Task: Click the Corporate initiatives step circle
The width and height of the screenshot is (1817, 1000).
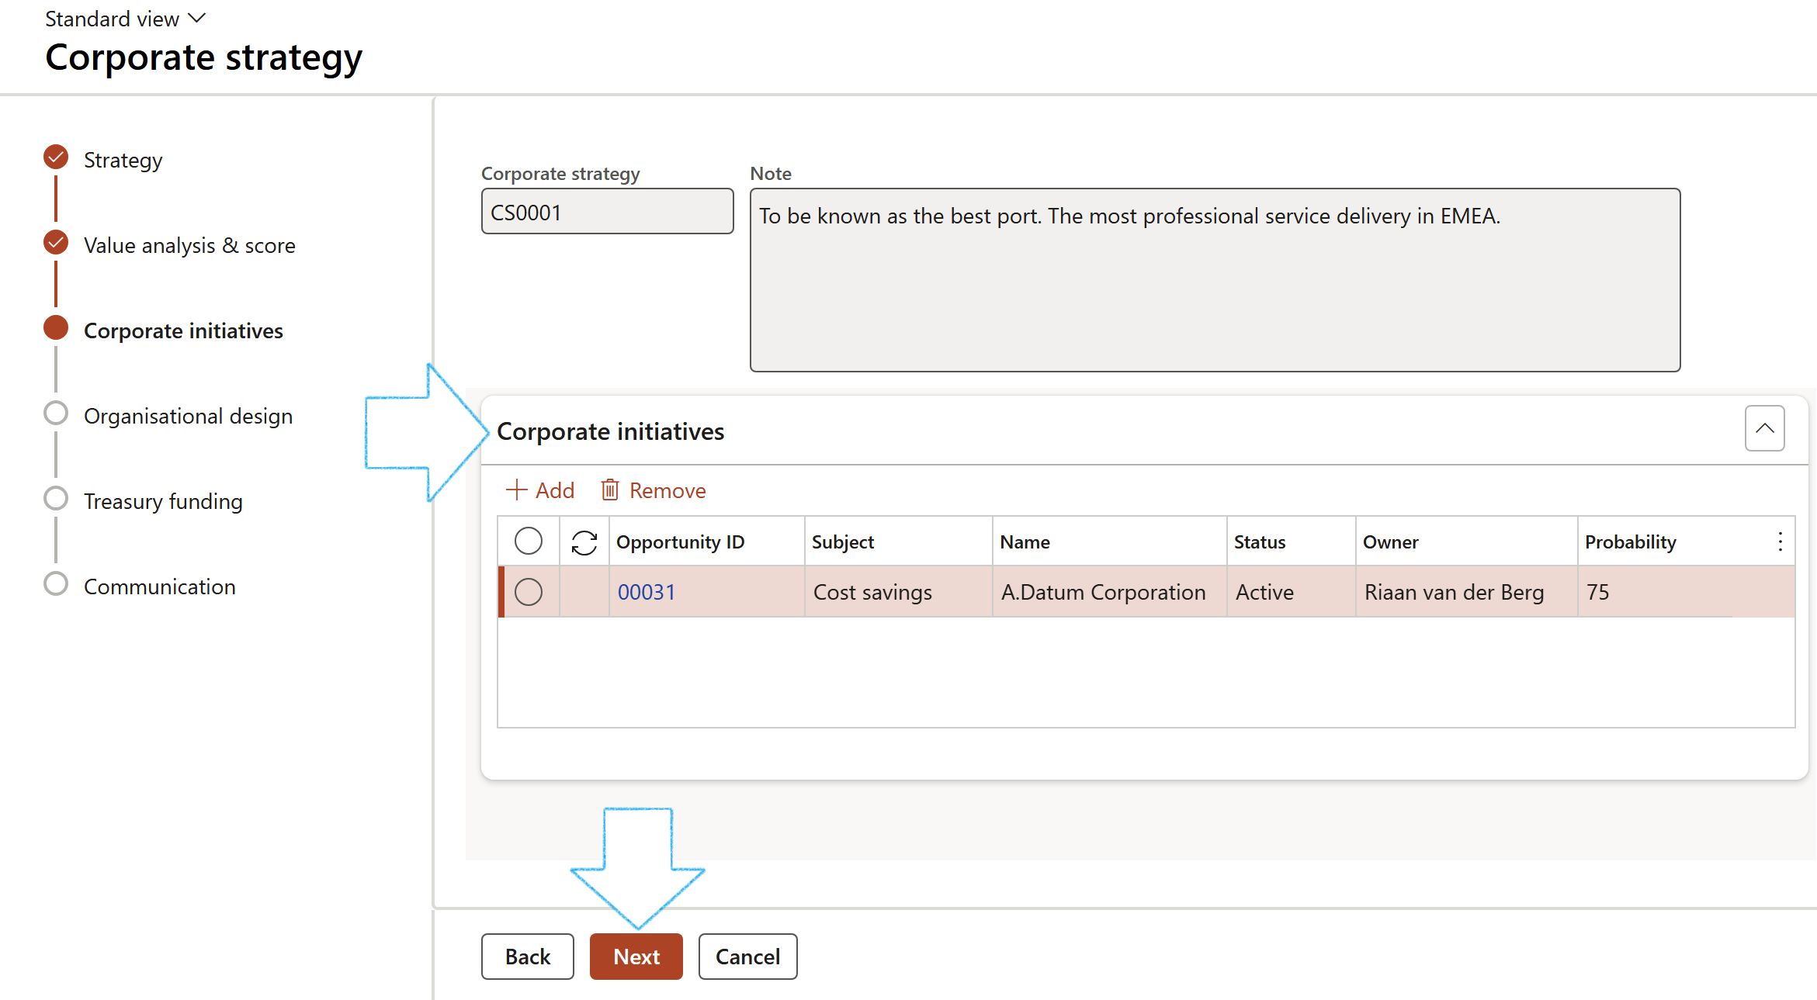Action: (56, 328)
